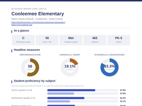Select the Performance grade C card

coord(23,40)
